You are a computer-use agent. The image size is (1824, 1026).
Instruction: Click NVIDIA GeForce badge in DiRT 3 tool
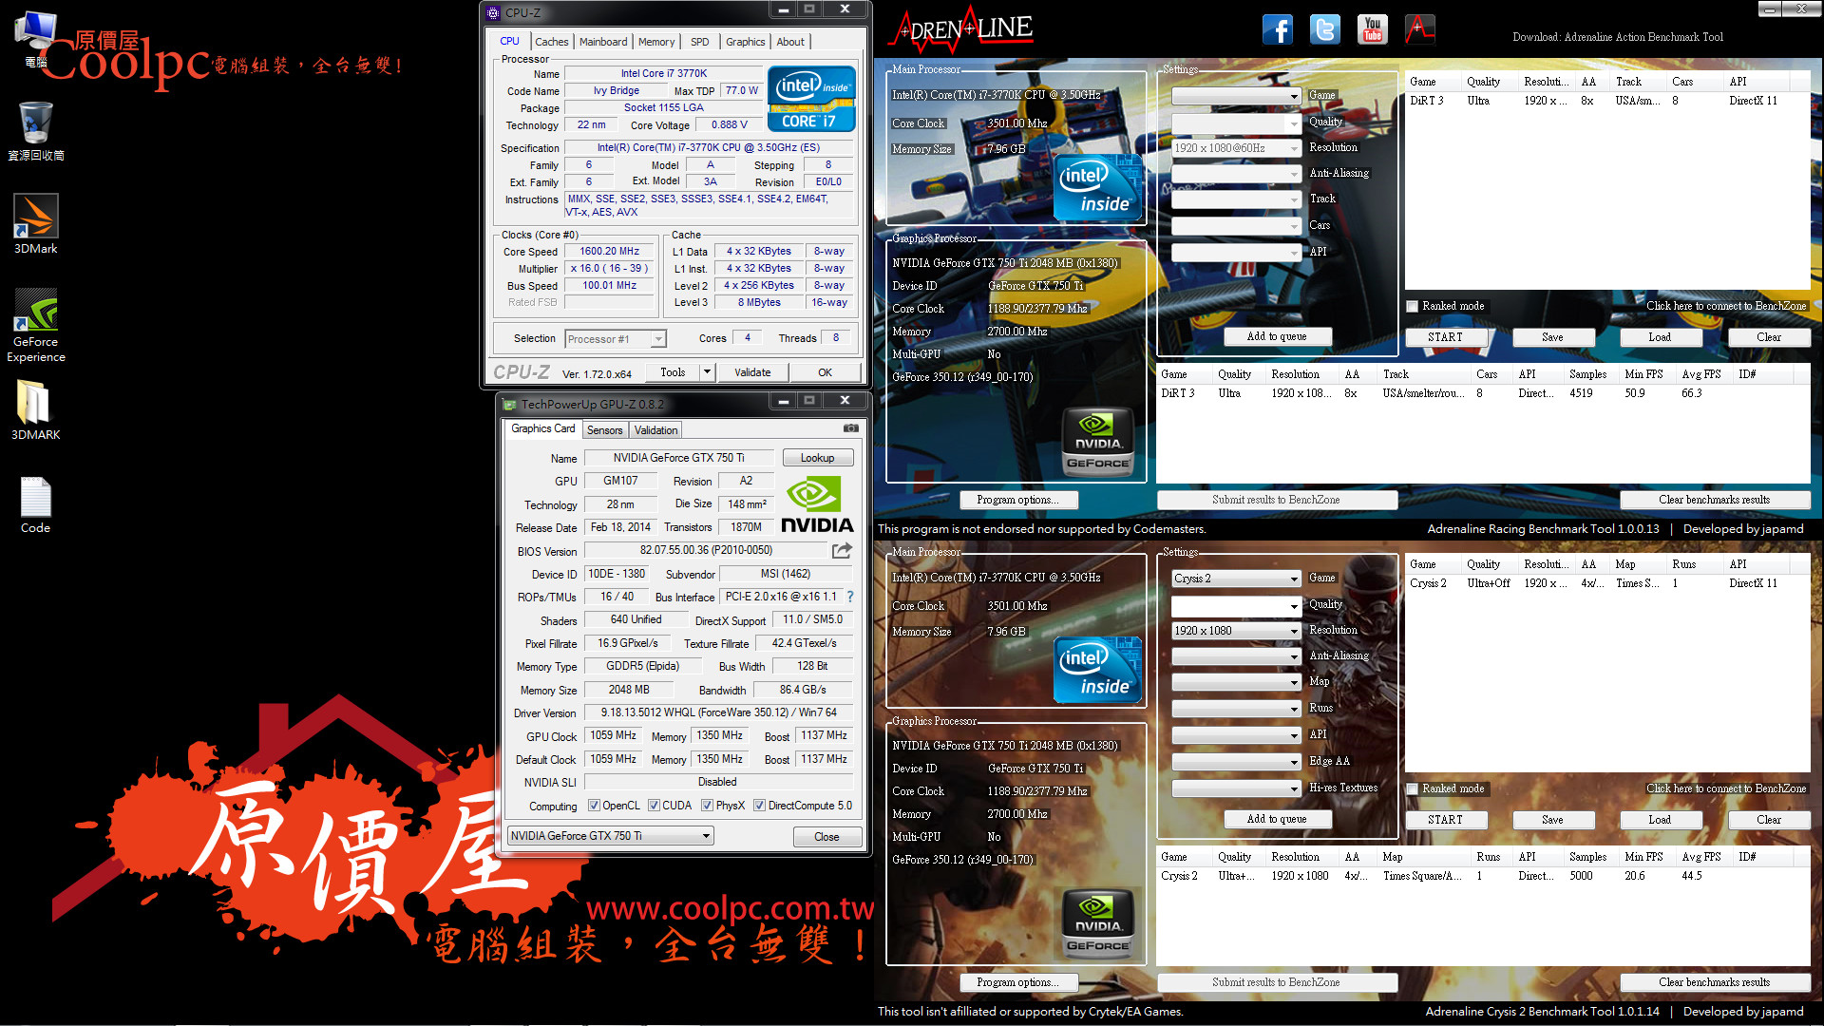(x=1098, y=443)
